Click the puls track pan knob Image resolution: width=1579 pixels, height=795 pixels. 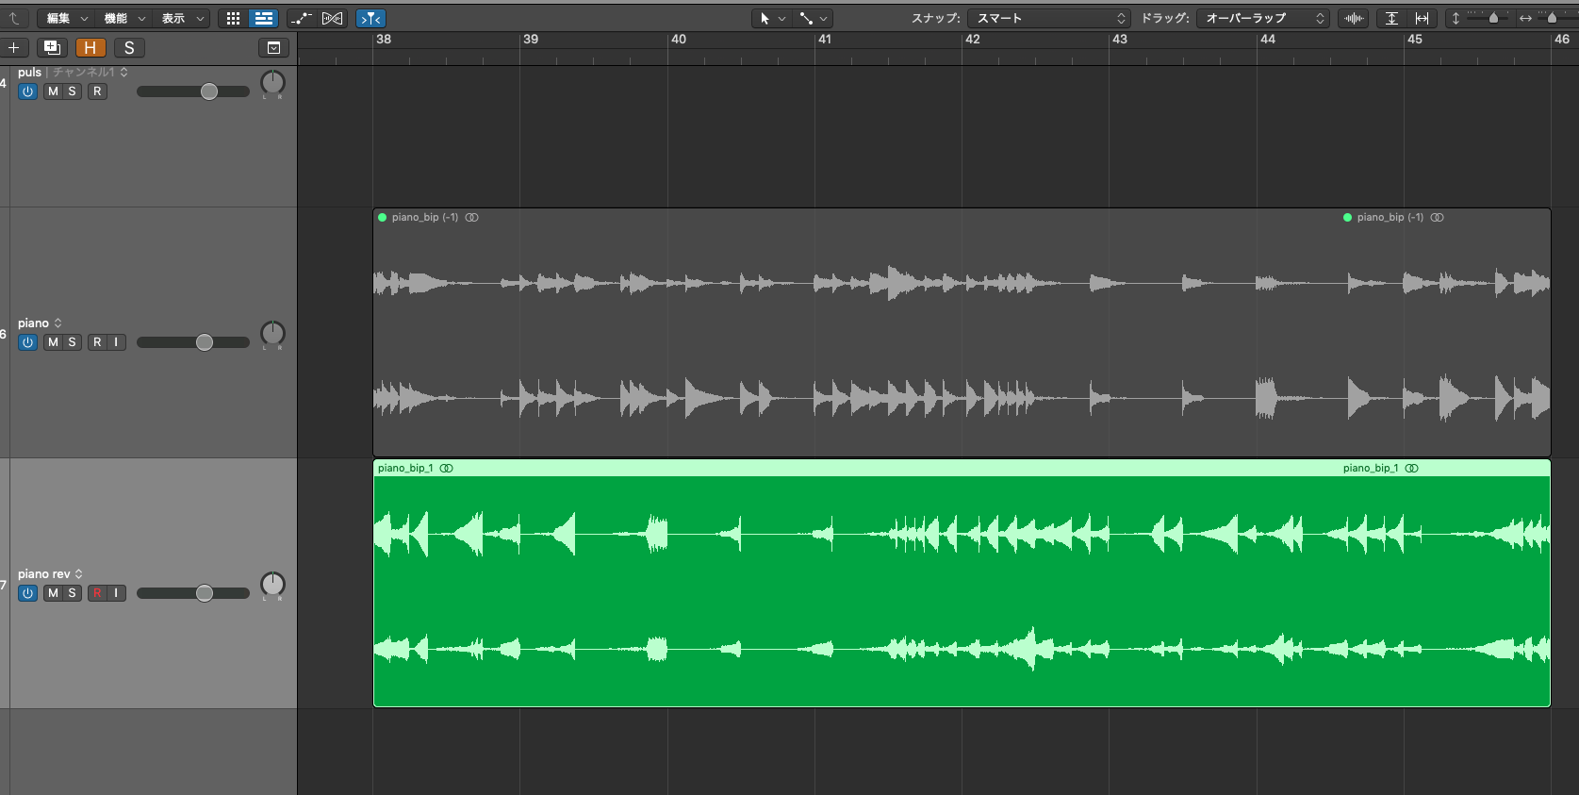[272, 83]
